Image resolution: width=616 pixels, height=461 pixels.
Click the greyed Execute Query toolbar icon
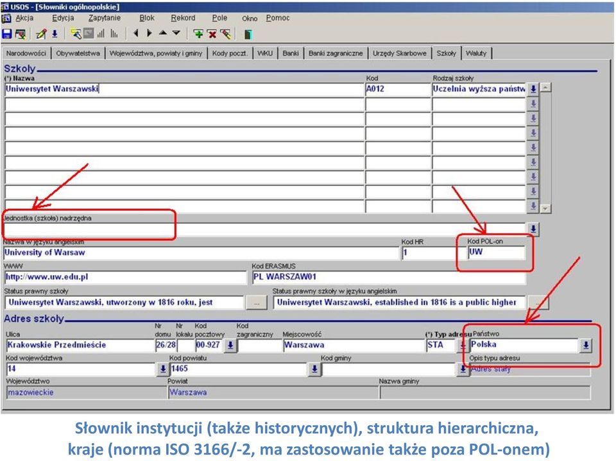89,34
